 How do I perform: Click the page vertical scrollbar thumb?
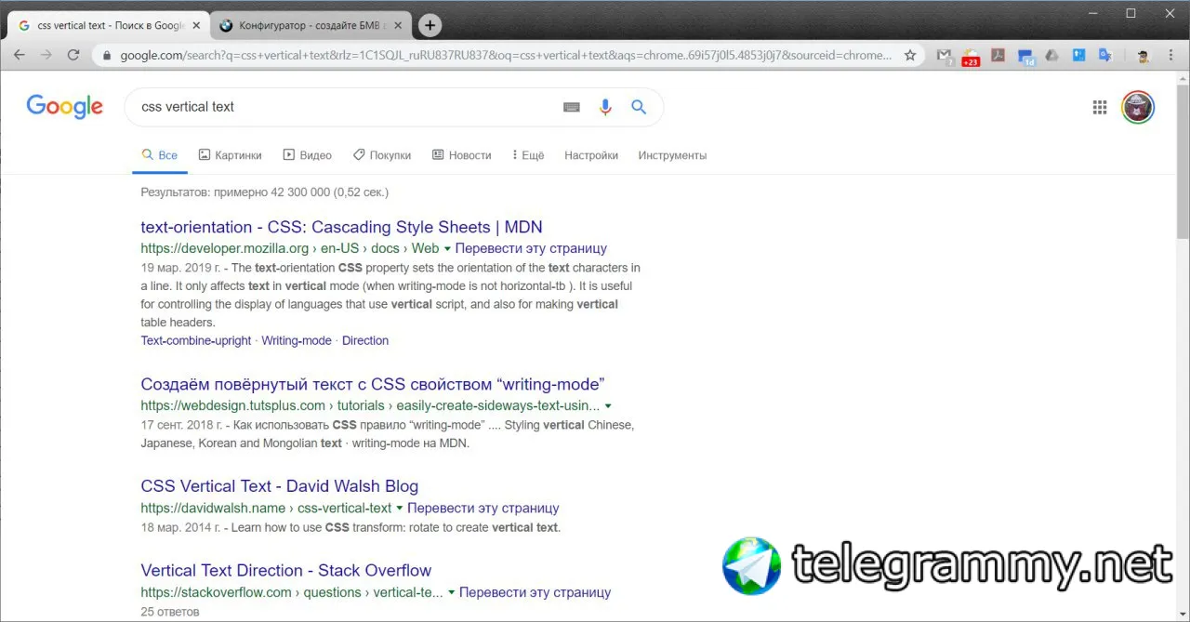click(x=1183, y=160)
